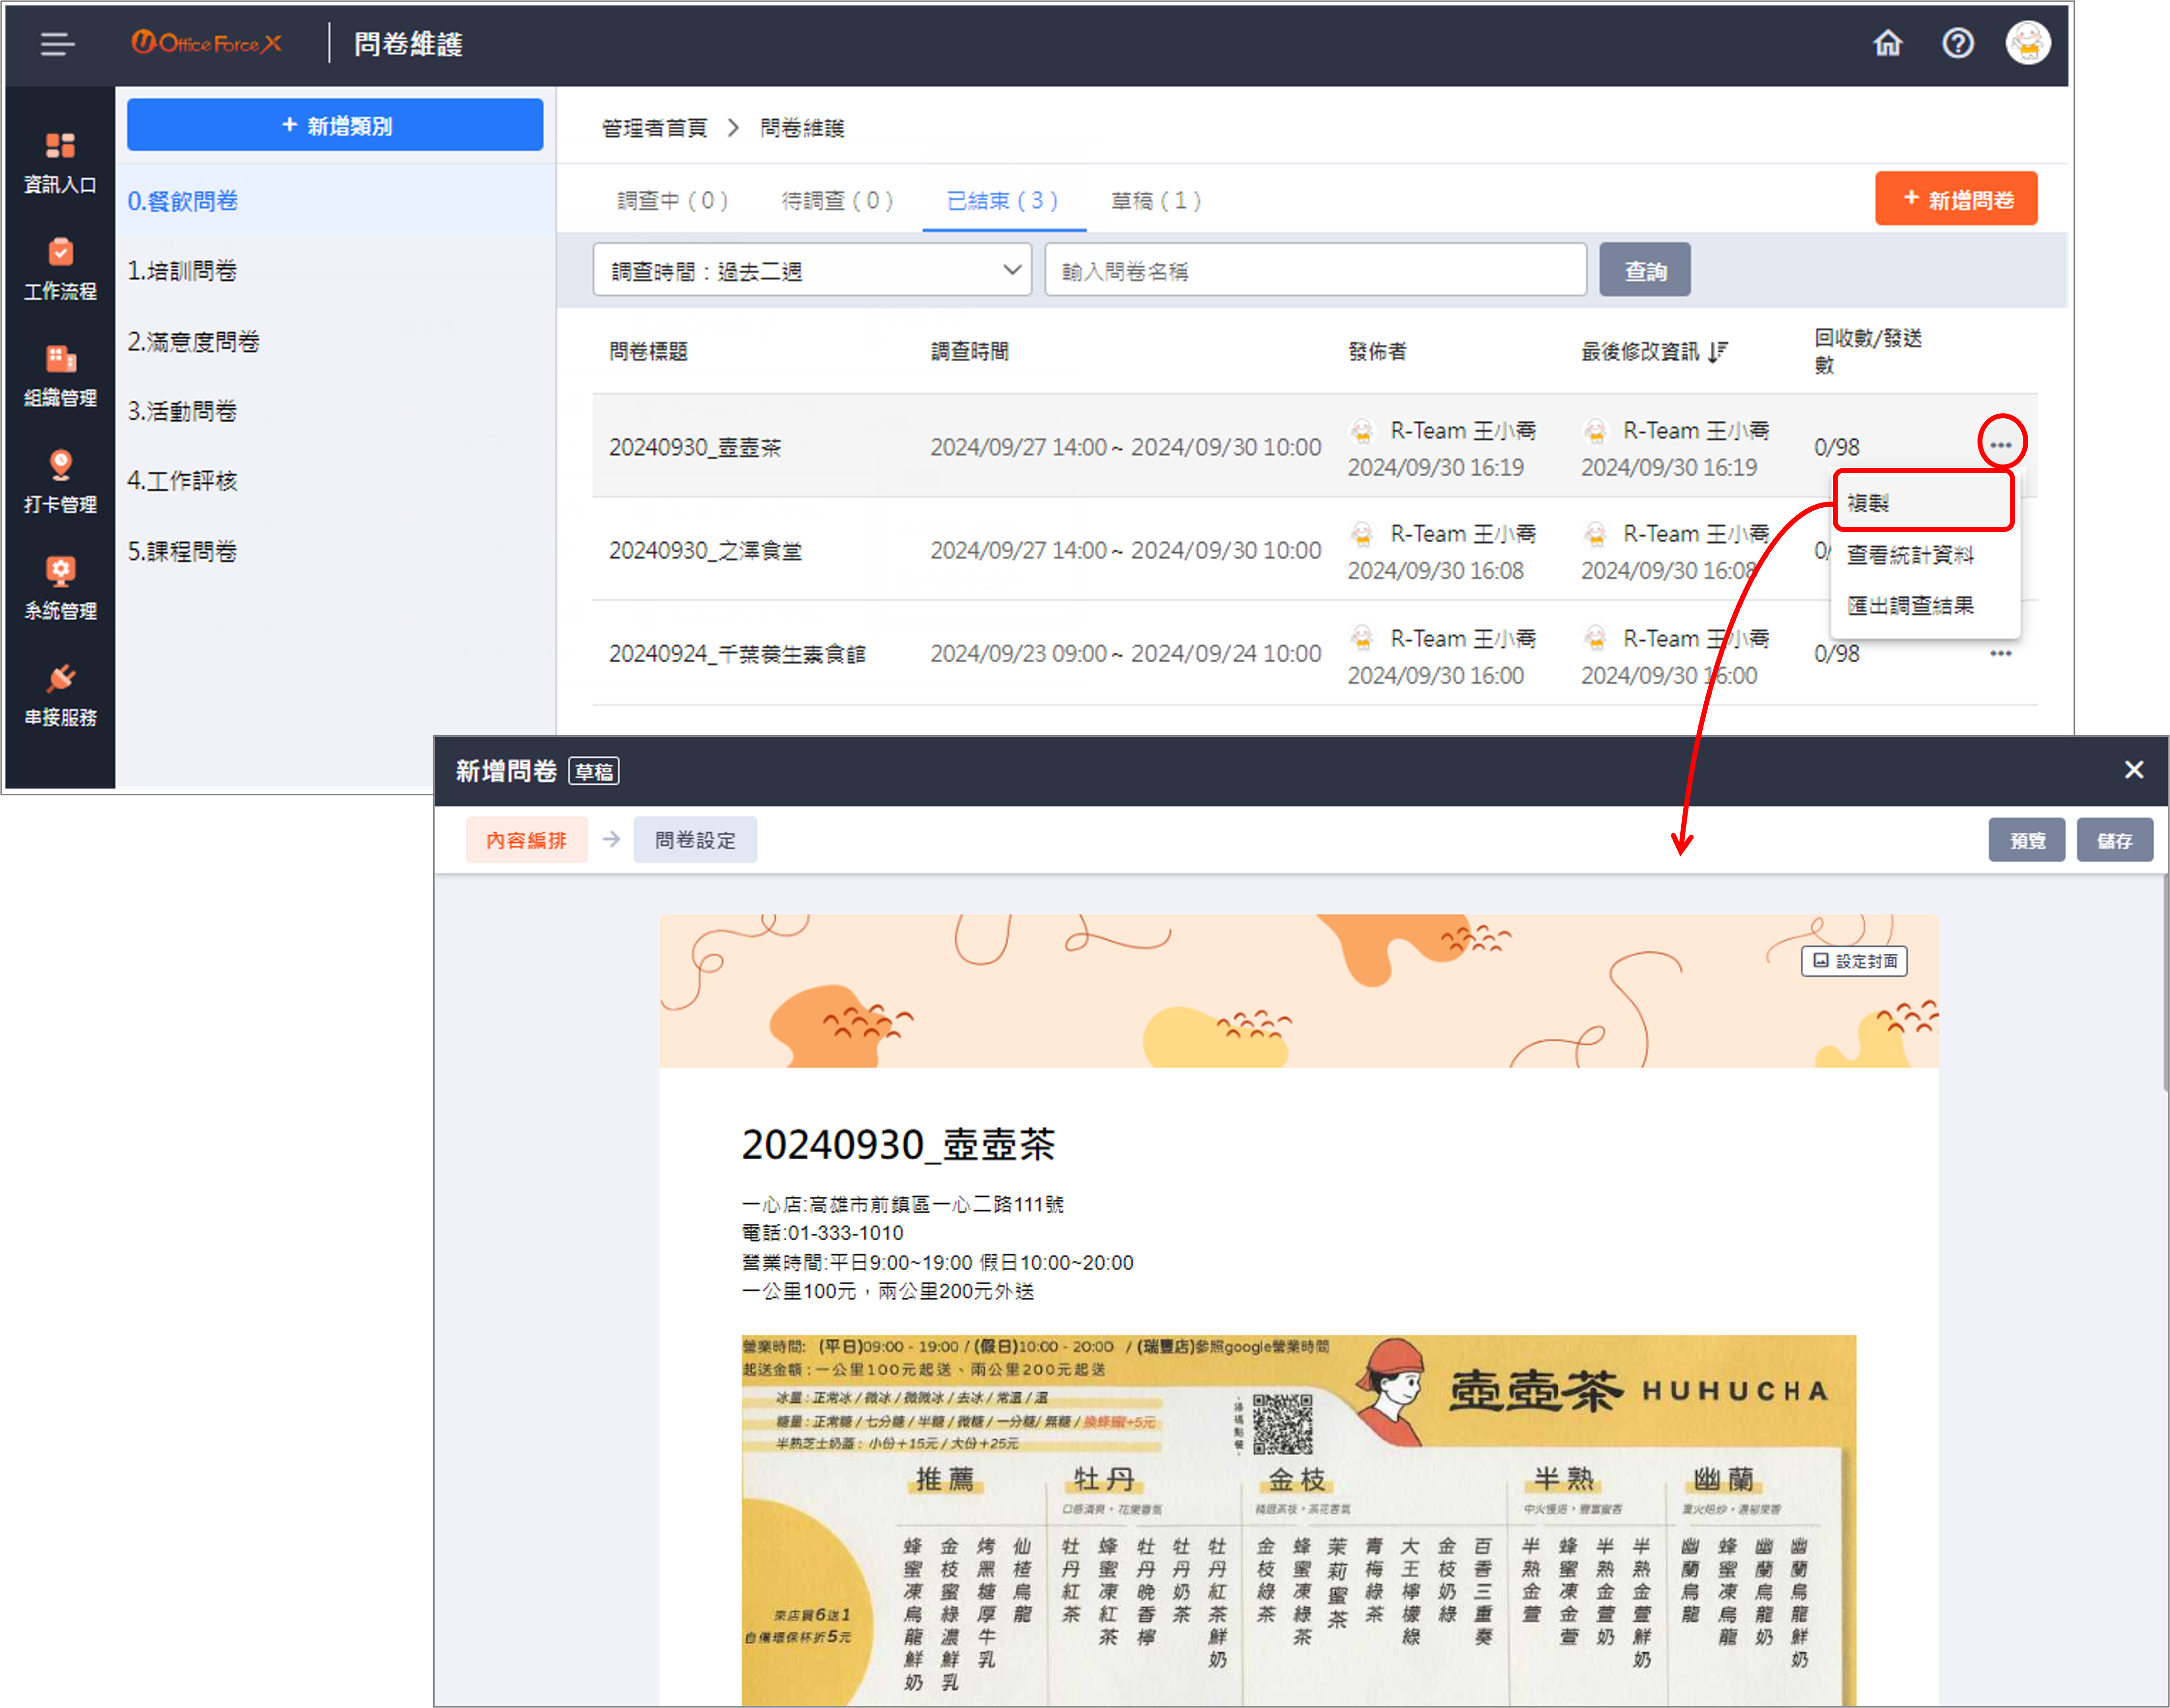
Task: Open 工作流程 in sidebar
Action: tap(60, 270)
